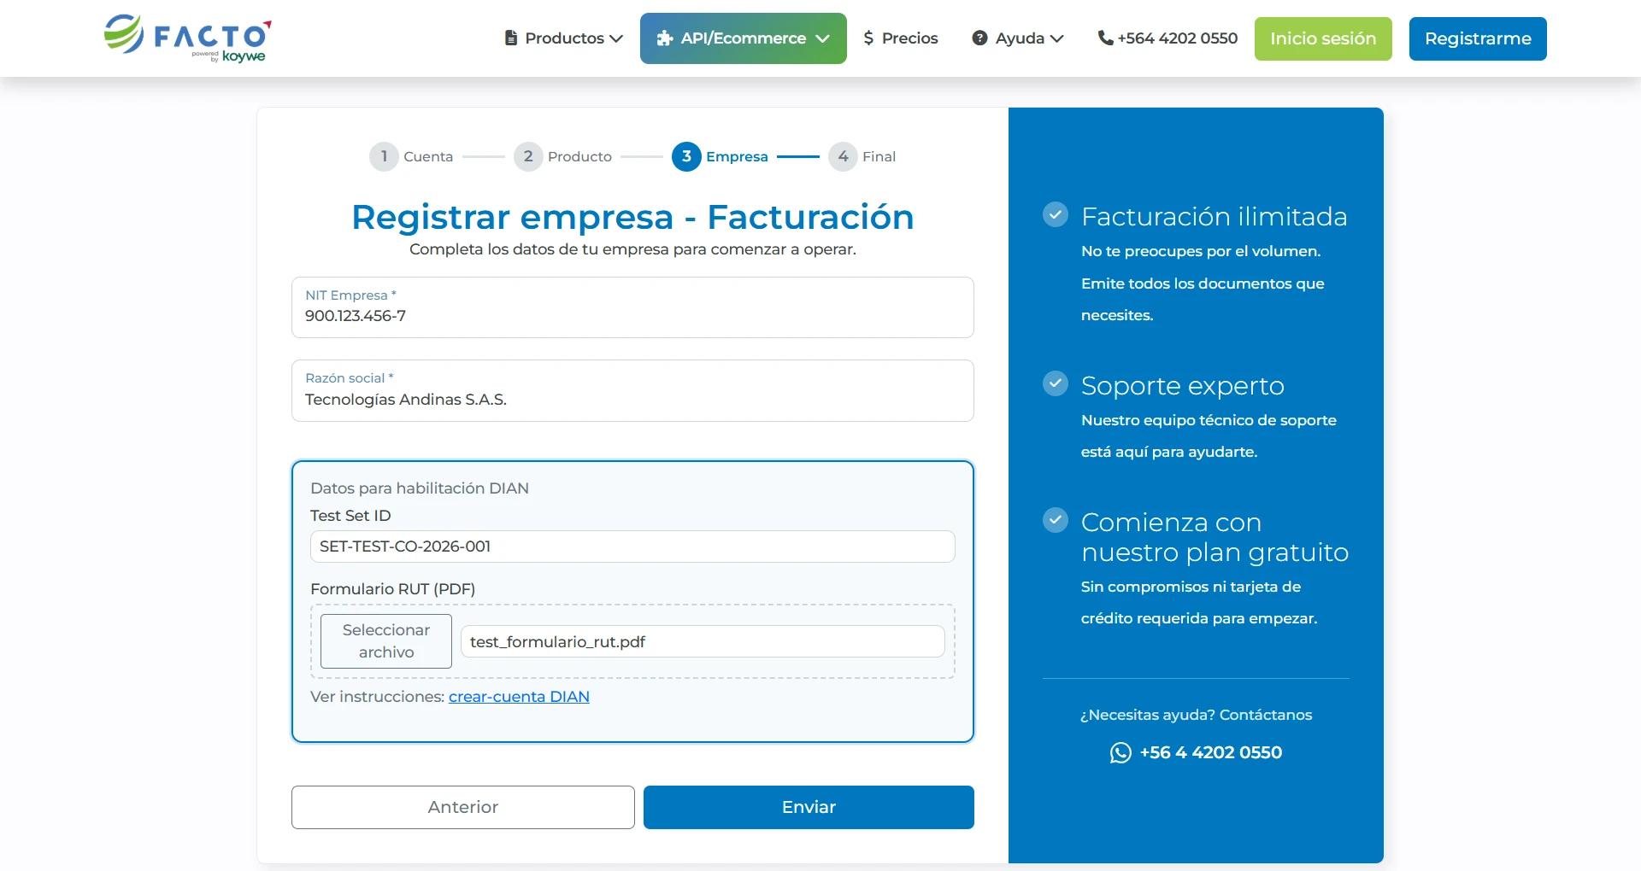
Task: Click the dollar sign icon beside Precios
Action: point(868,38)
